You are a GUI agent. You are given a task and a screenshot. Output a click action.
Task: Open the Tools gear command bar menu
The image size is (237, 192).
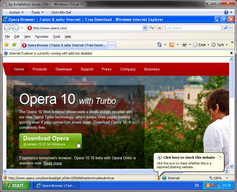coord(219,45)
